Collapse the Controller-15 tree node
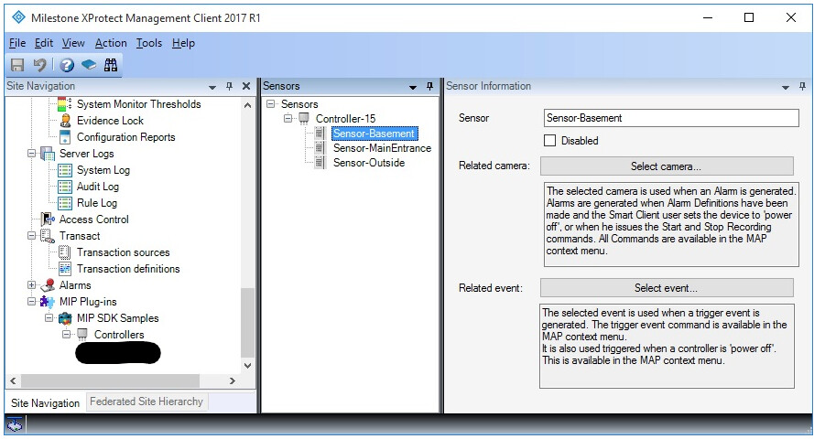Screen dimensions: 825x439 coord(288,118)
